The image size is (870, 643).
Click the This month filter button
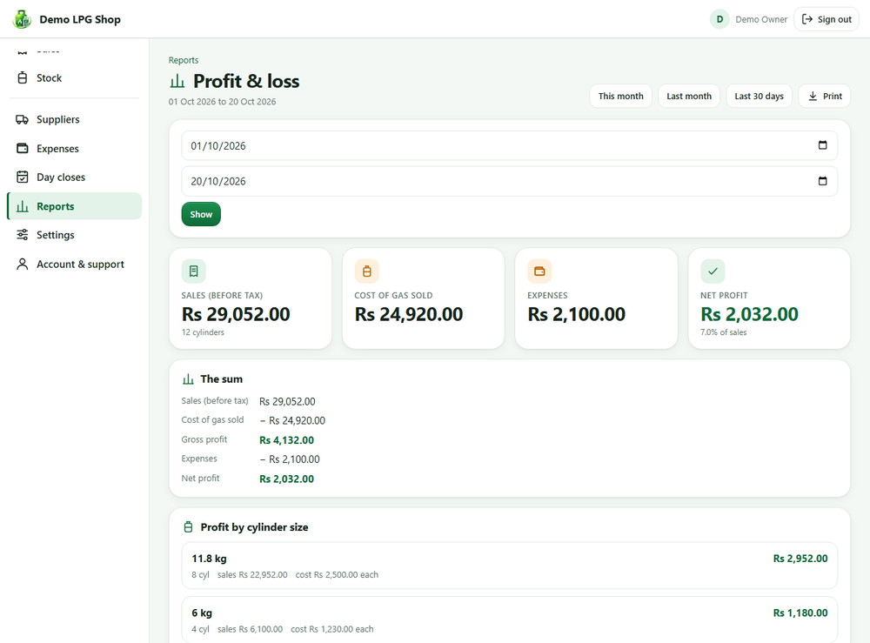pyautogui.click(x=620, y=96)
